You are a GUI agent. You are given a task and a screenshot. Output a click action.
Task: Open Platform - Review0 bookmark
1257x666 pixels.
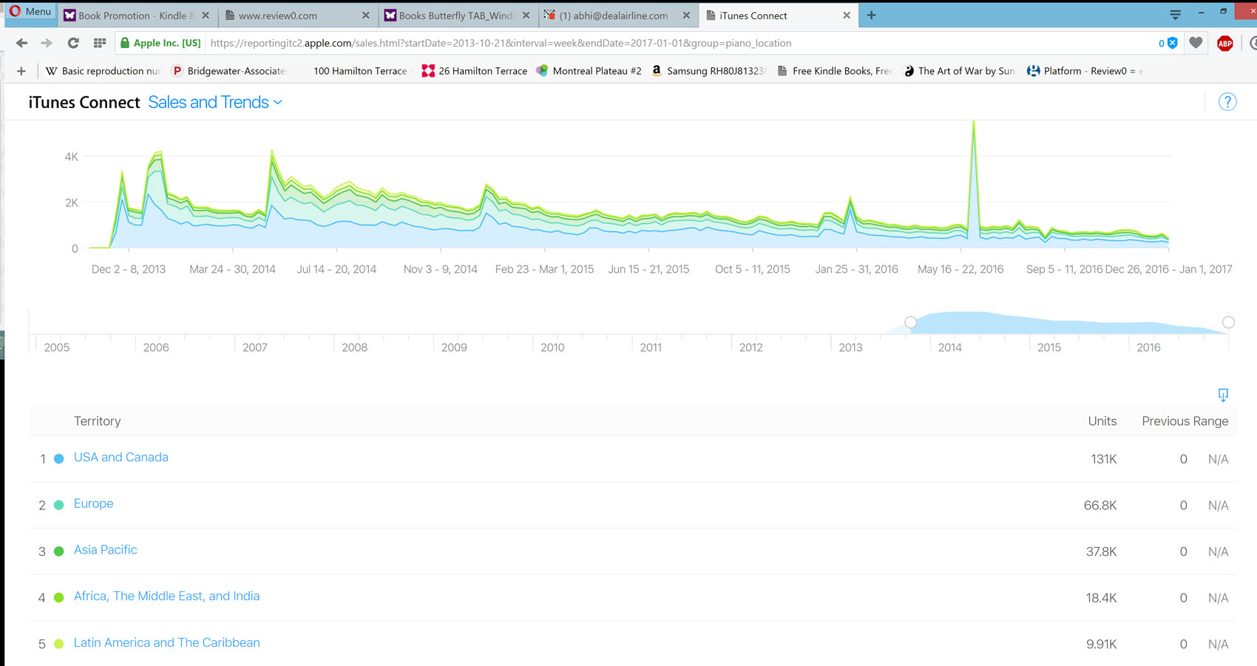pos(1085,71)
